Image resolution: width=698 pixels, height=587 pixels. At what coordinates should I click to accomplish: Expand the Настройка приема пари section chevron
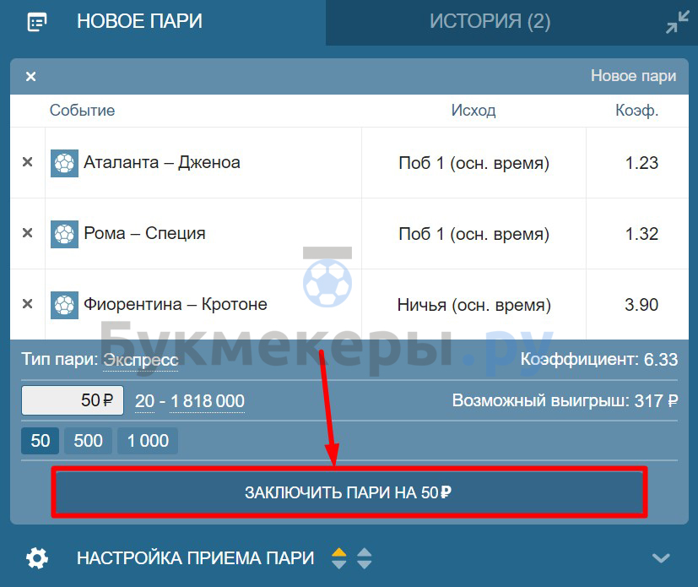click(x=661, y=558)
